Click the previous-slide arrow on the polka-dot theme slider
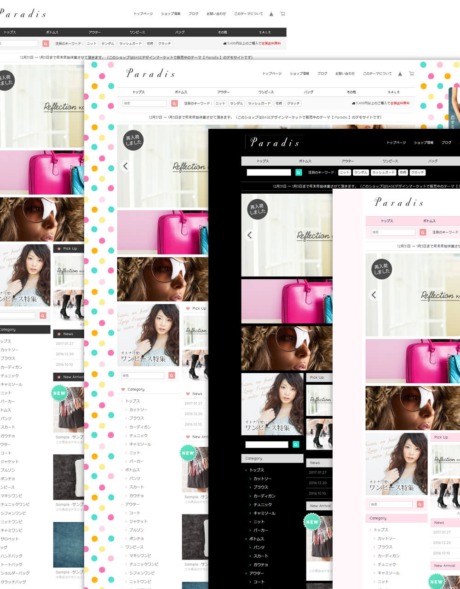The height and width of the screenshot is (589, 460). (x=125, y=166)
